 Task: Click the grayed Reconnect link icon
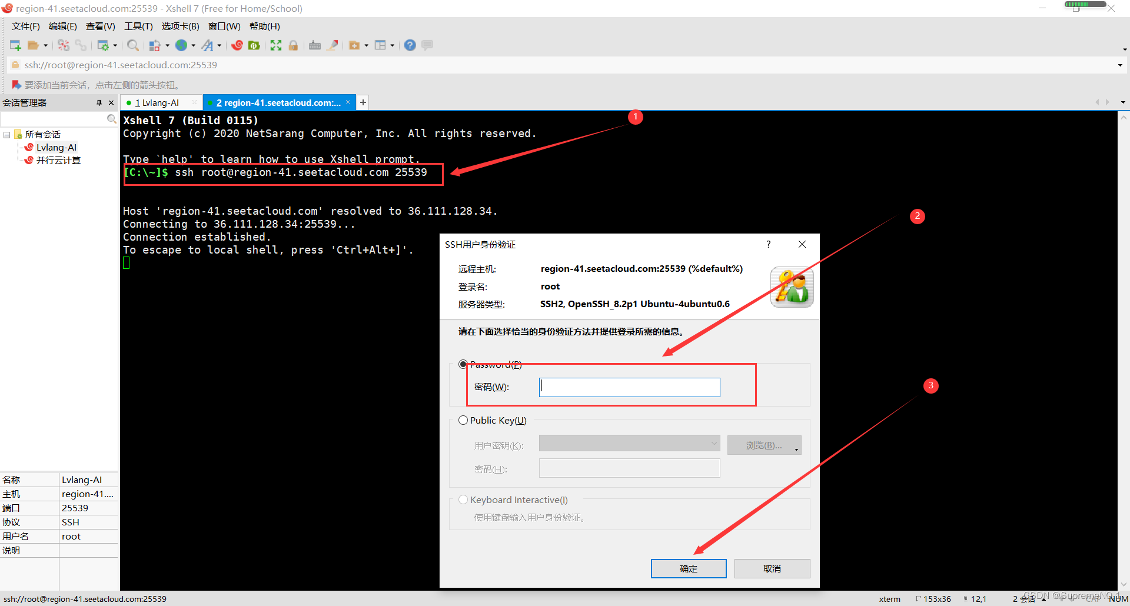click(81, 45)
